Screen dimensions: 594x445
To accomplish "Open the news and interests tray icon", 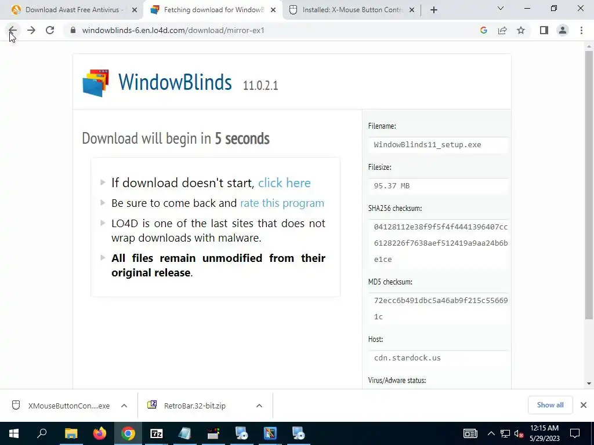I will 470,433.
